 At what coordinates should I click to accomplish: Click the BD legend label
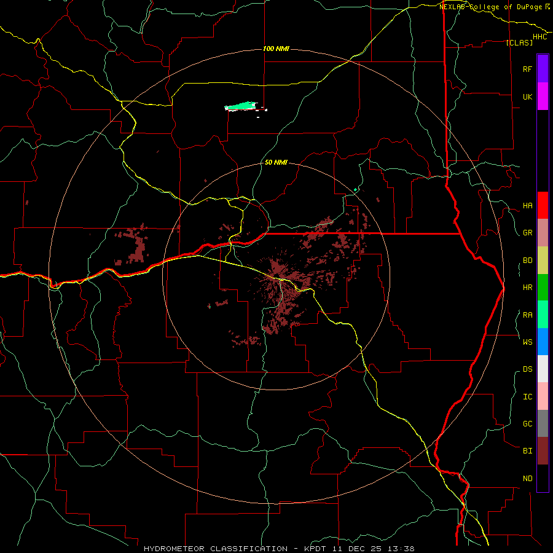coord(528,261)
